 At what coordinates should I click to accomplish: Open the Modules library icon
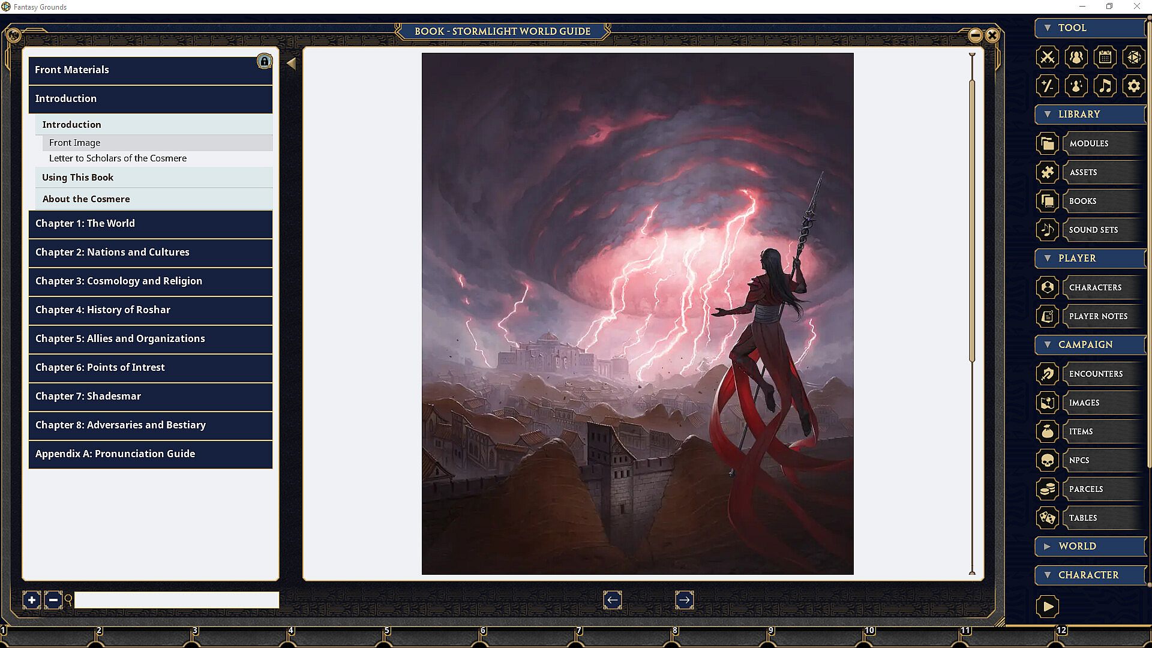tap(1047, 143)
